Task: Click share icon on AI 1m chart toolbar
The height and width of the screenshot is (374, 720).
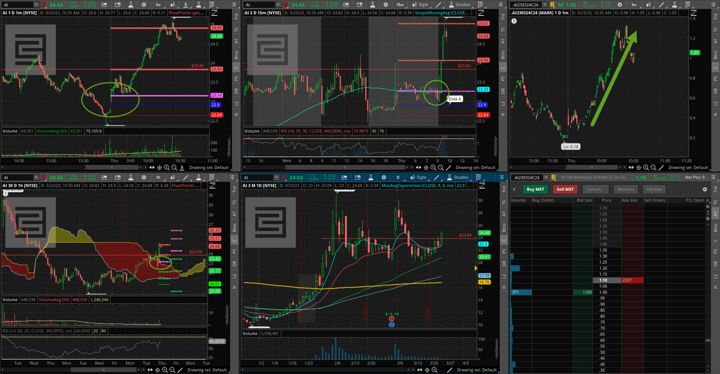Action: pyautogui.click(x=104, y=5)
